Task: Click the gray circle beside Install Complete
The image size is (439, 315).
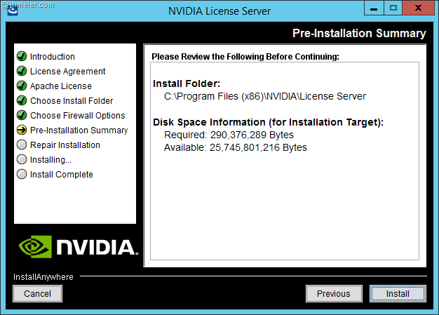Action: point(22,175)
